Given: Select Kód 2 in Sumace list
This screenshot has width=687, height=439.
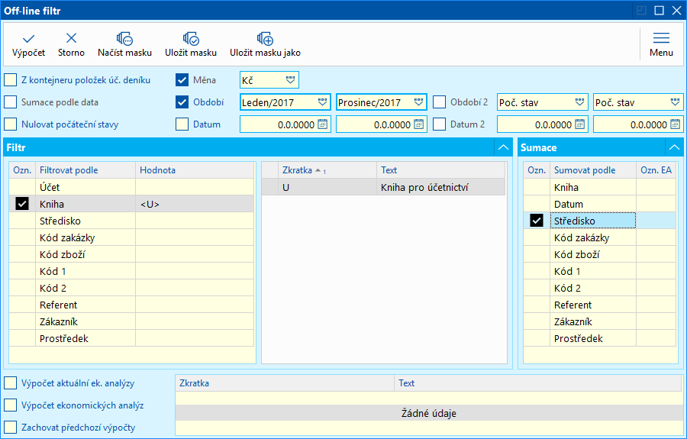Looking at the screenshot, I should 600,288.
